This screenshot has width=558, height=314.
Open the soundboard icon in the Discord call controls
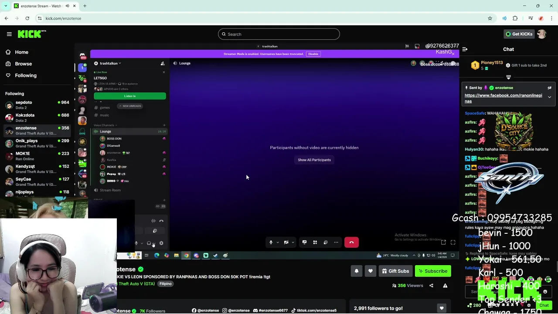point(326,242)
